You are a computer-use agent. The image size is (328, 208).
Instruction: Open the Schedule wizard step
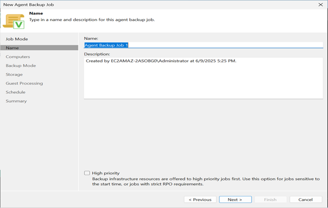15,92
